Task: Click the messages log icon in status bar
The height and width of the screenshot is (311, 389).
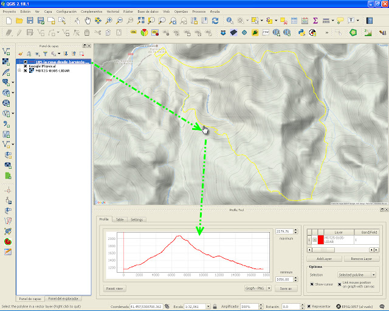Action: 382,307
